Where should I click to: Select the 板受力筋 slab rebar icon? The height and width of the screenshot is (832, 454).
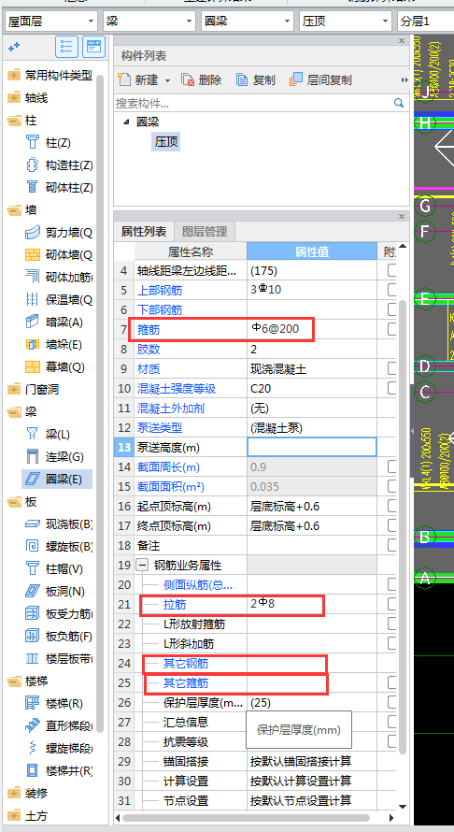click(33, 614)
